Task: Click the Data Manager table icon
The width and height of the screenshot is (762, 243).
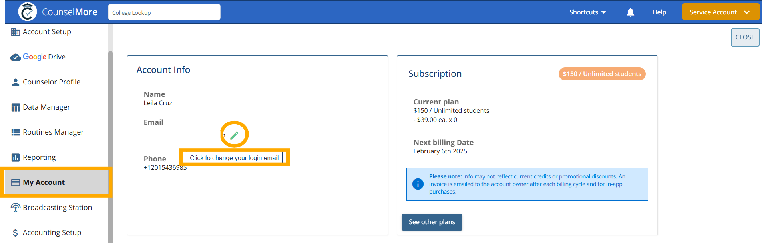Action: [x=16, y=107]
